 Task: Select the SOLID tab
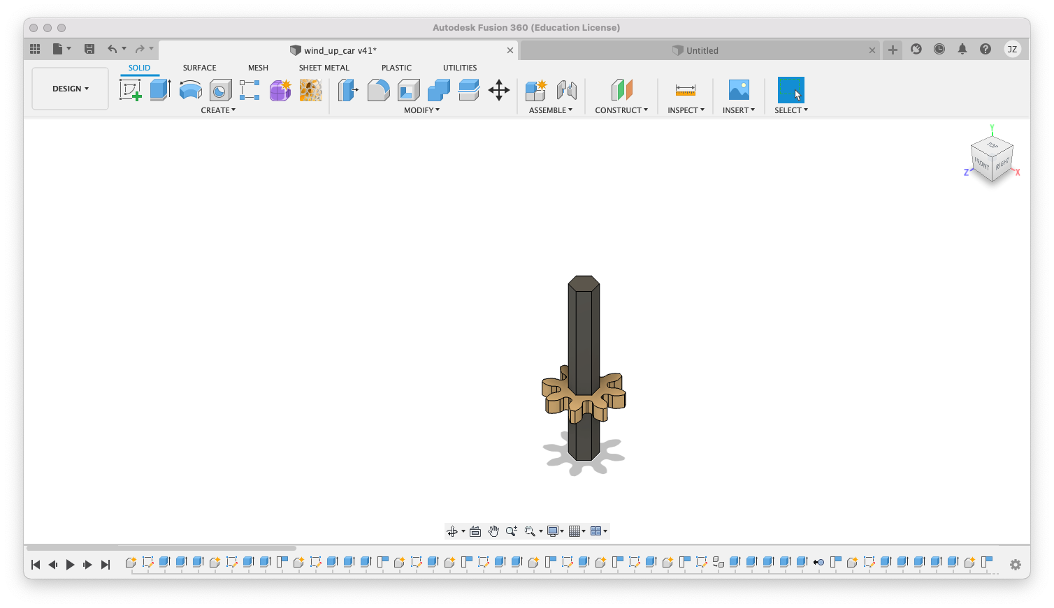139,68
